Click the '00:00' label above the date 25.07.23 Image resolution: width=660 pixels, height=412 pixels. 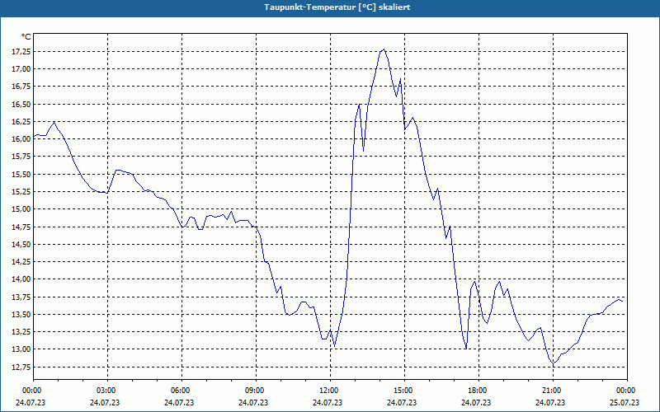627,391
